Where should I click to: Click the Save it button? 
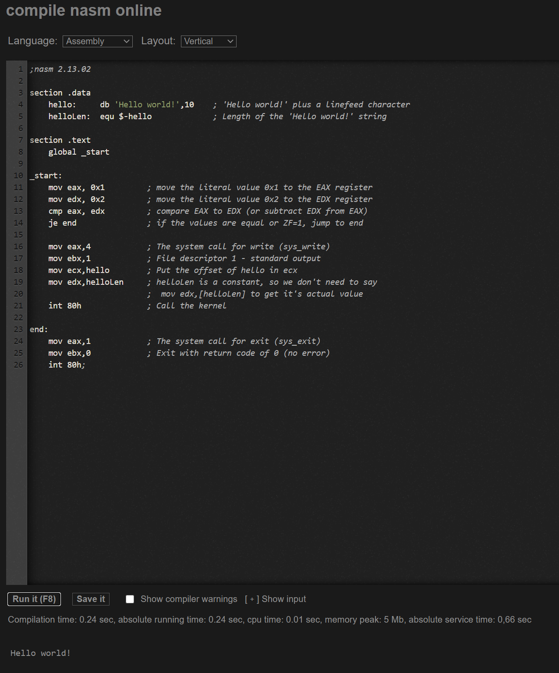pos(91,599)
